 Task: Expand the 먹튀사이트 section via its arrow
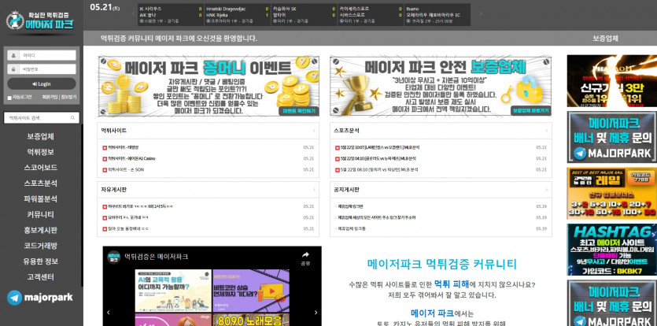(x=314, y=130)
